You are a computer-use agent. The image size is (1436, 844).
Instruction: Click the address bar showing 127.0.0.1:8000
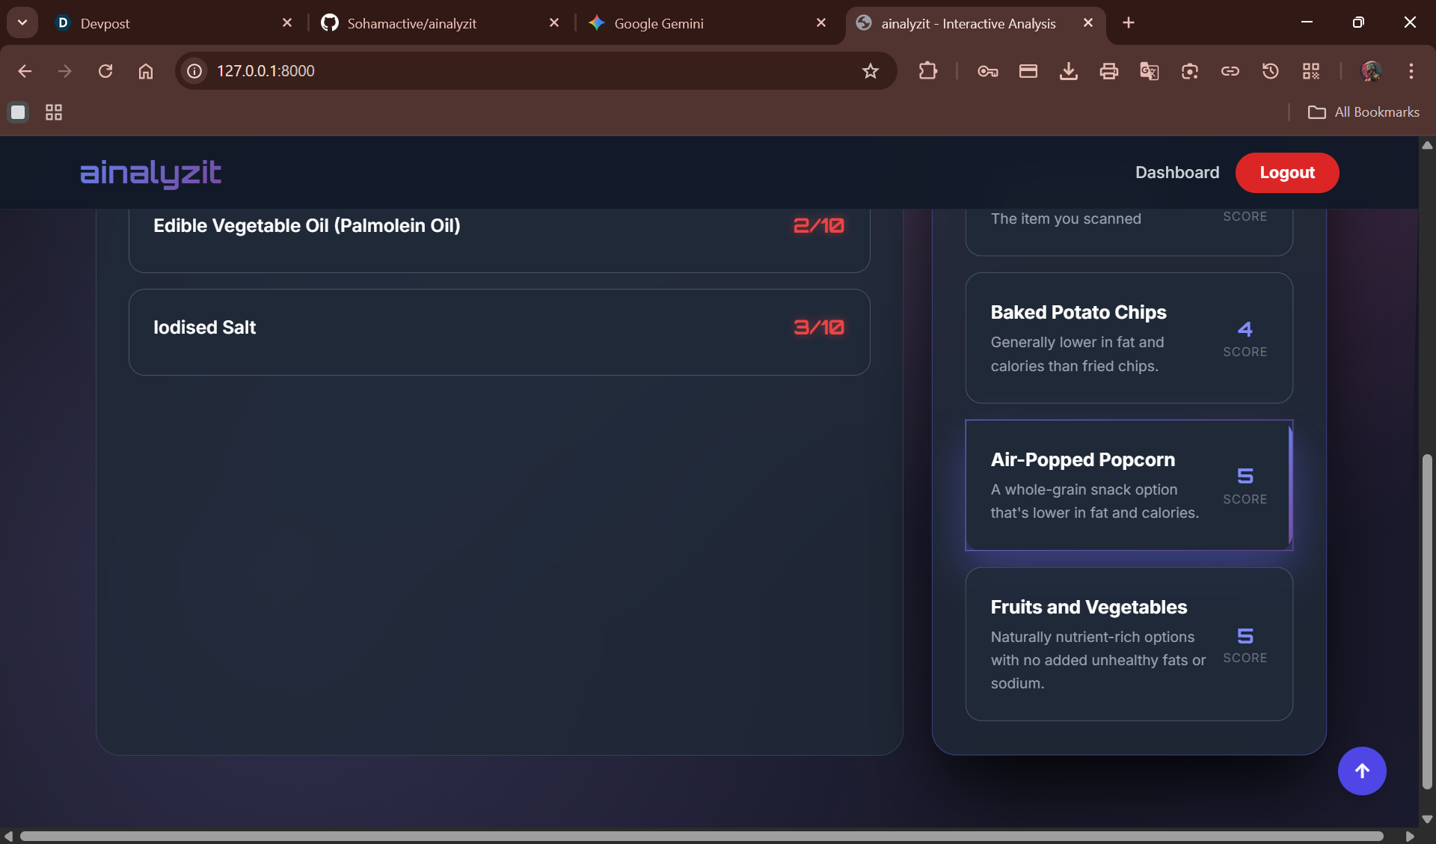click(524, 71)
